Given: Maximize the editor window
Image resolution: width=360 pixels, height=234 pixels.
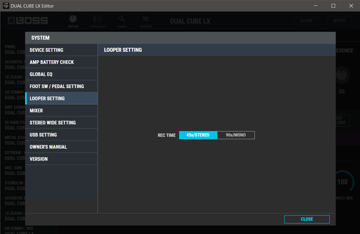Looking at the screenshot, I should pyautogui.click(x=333, y=6).
